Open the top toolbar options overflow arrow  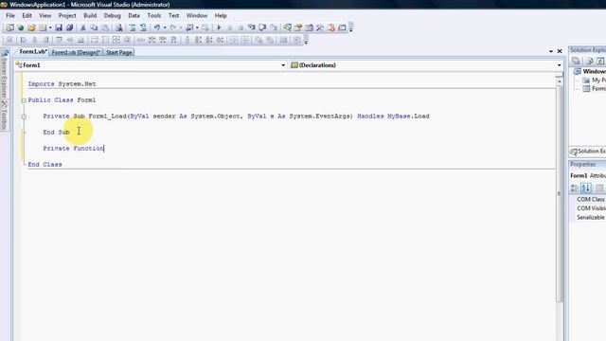351,27
